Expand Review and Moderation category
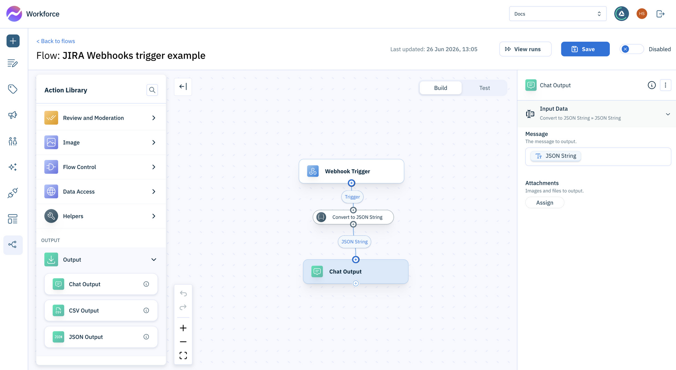The height and width of the screenshot is (370, 676). click(x=101, y=118)
